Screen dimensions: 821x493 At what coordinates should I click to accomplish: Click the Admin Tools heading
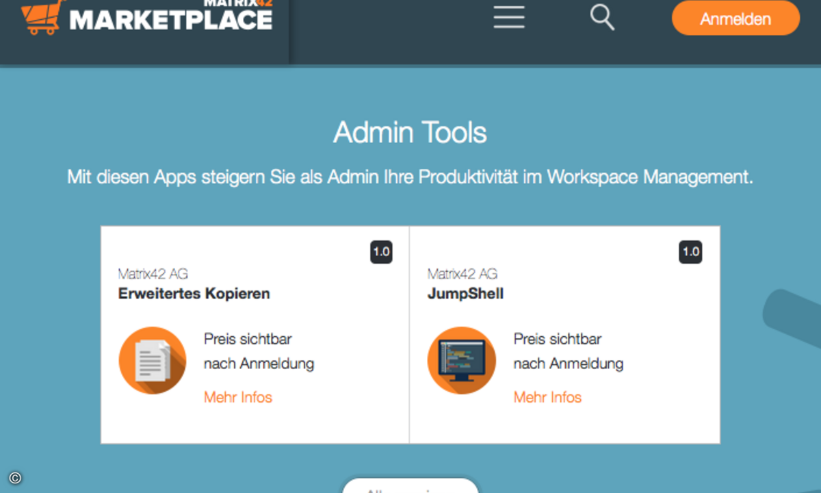coord(410,132)
